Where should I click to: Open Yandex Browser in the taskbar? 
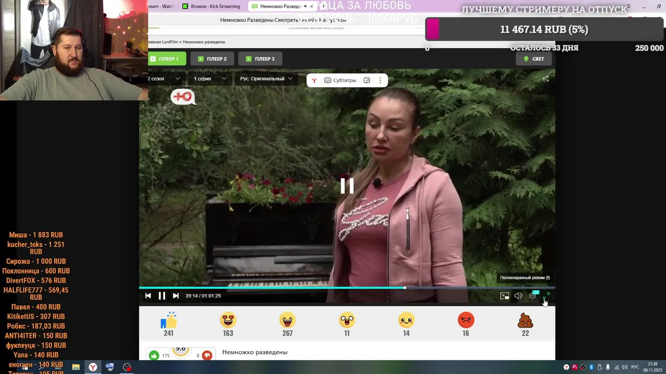[x=93, y=367]
